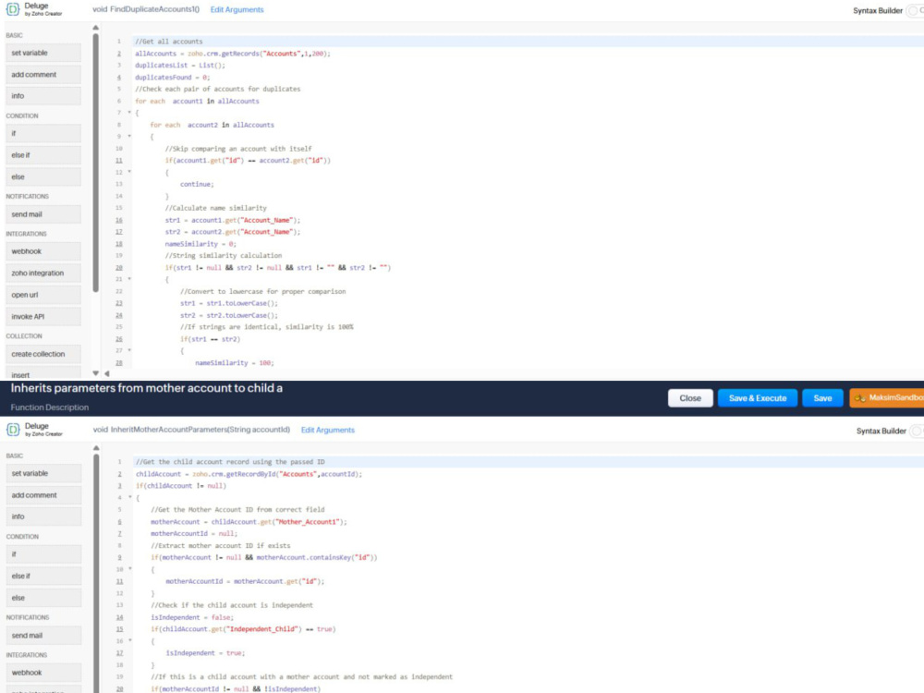Image resolution: width=924 pixels, height=693 pixels.
Task: Pick 'zoho integration' in FindDuplicateAccounts1 sidebar
Action: [x=43, y=273]
